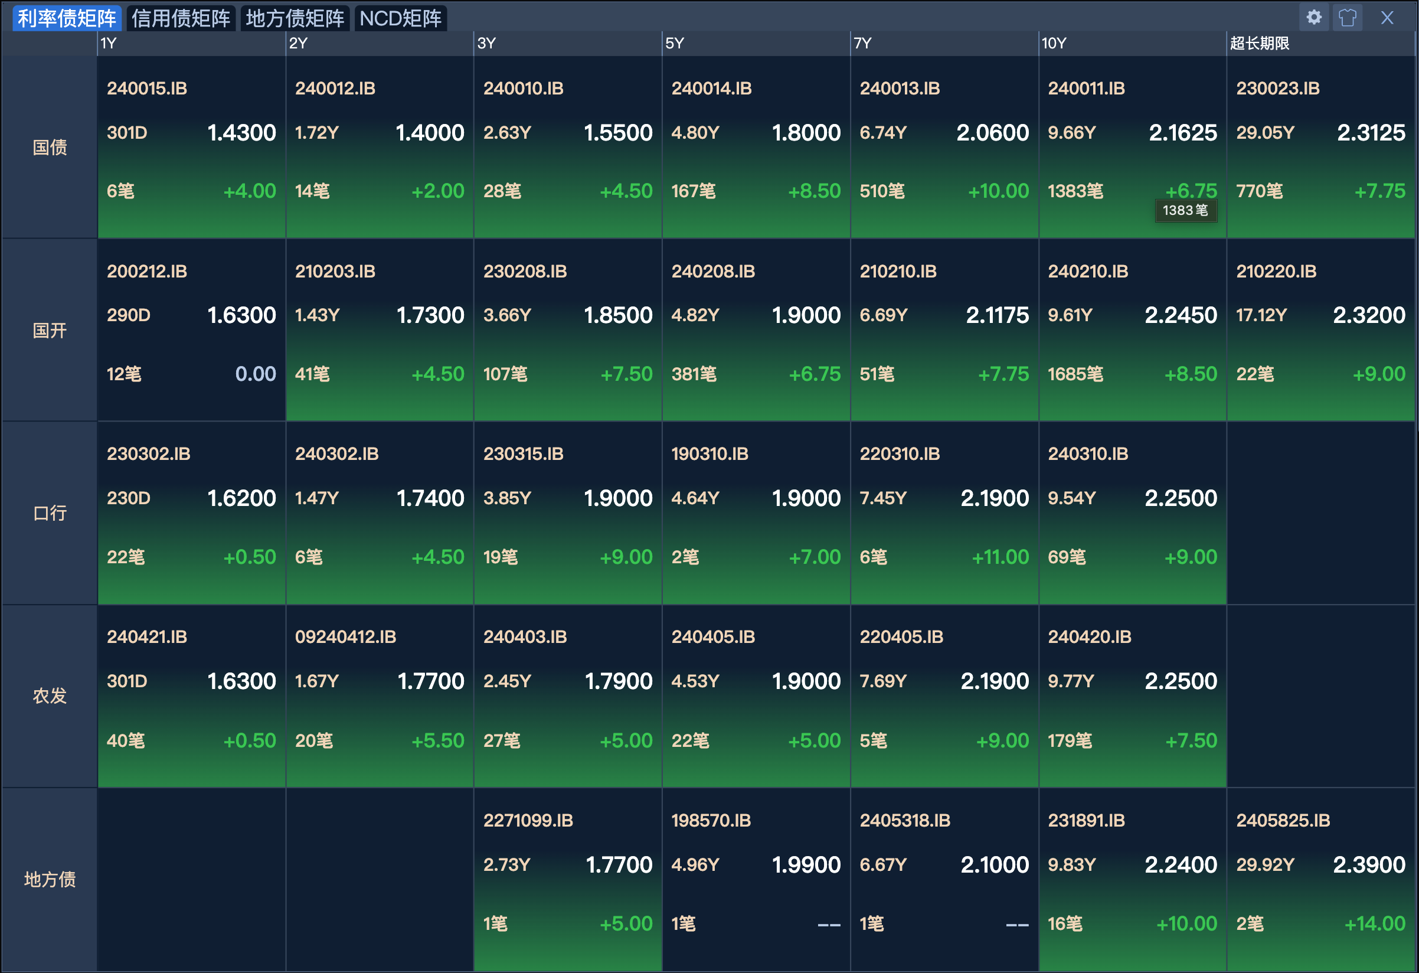Click bond code 09240412.IB
The width and height of the screenshot is (1419, 973).
[x=345, y=637]
